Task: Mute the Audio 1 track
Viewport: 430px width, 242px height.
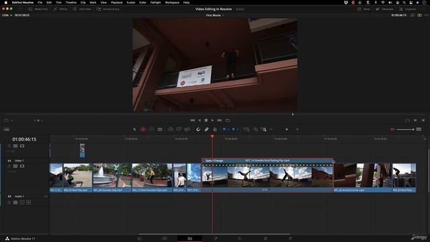Action: point(28,202)
